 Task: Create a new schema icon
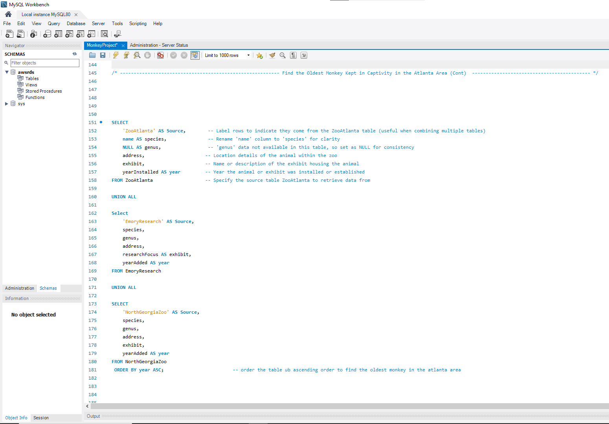pyautogui.click(x=47, y=34)
